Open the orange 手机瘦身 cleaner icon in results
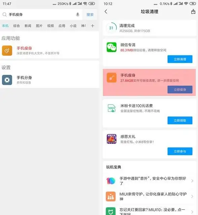198x215 pixels. (7, 51)
